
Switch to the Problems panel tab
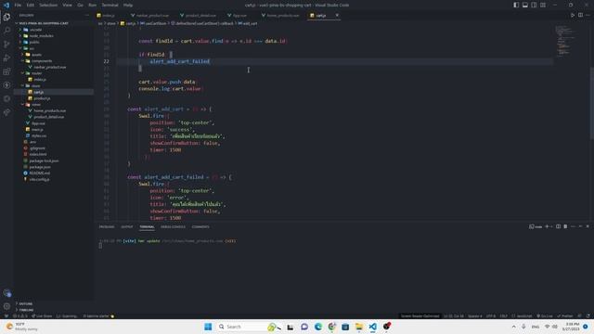107,226
